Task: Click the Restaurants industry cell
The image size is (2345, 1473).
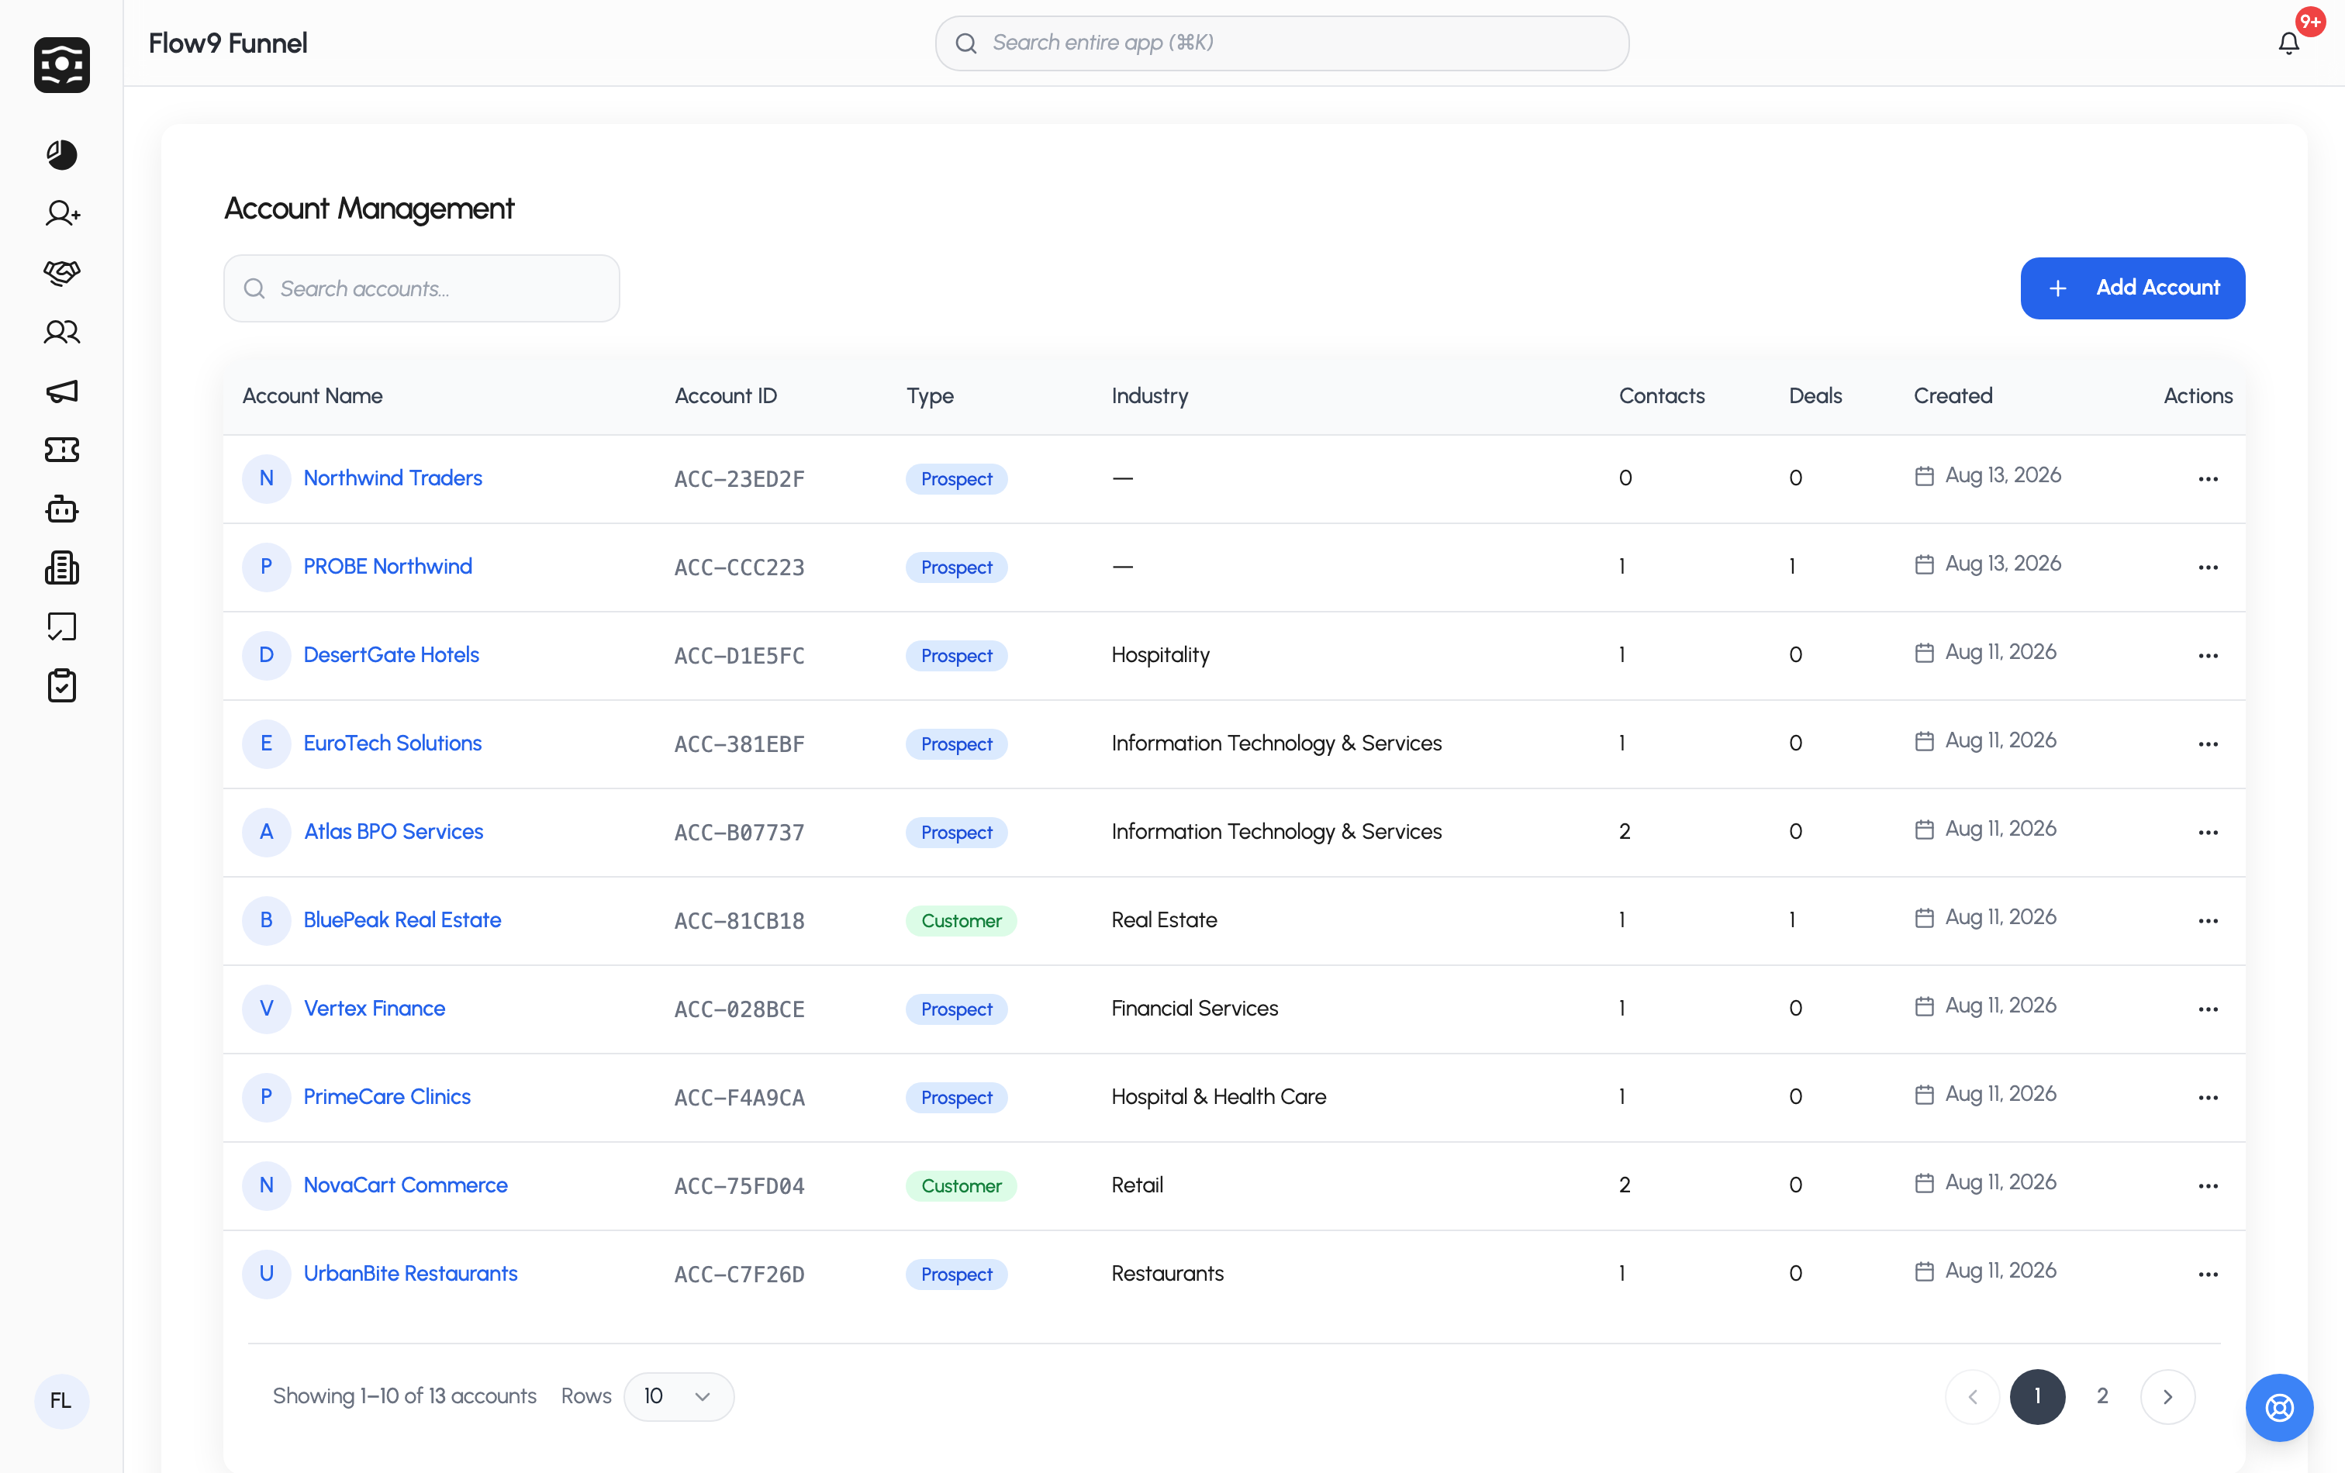Action: [1168, 1274]
